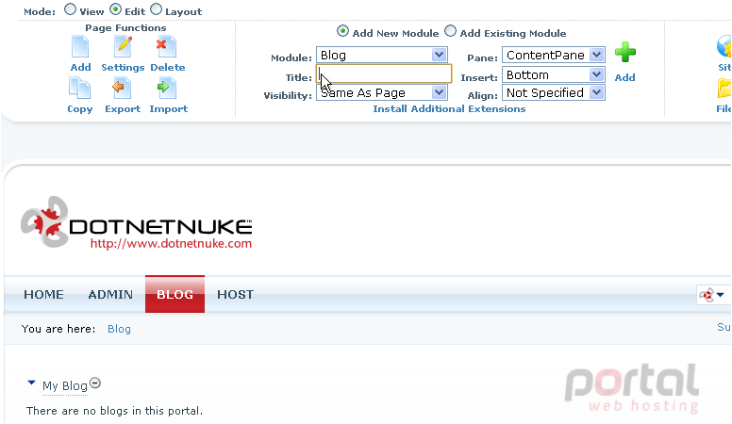This screenshot has width=732, height=424.
Task: Click 'There are no blogs in this portal' text
Action: (114, 411)
